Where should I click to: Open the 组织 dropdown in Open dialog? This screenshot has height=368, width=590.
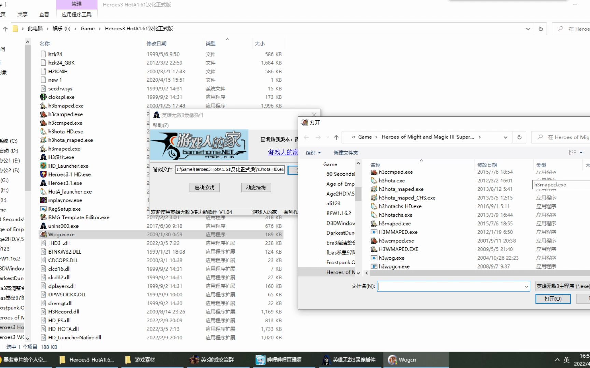pos(313,153)
